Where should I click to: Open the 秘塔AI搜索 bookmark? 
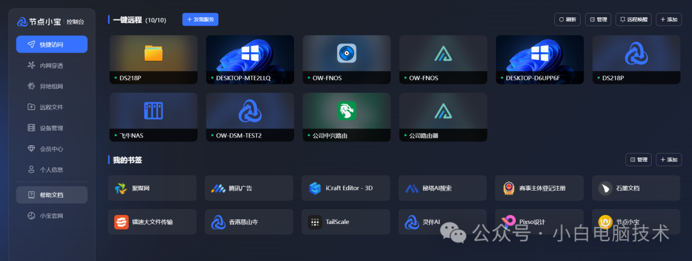coord(442,188)
